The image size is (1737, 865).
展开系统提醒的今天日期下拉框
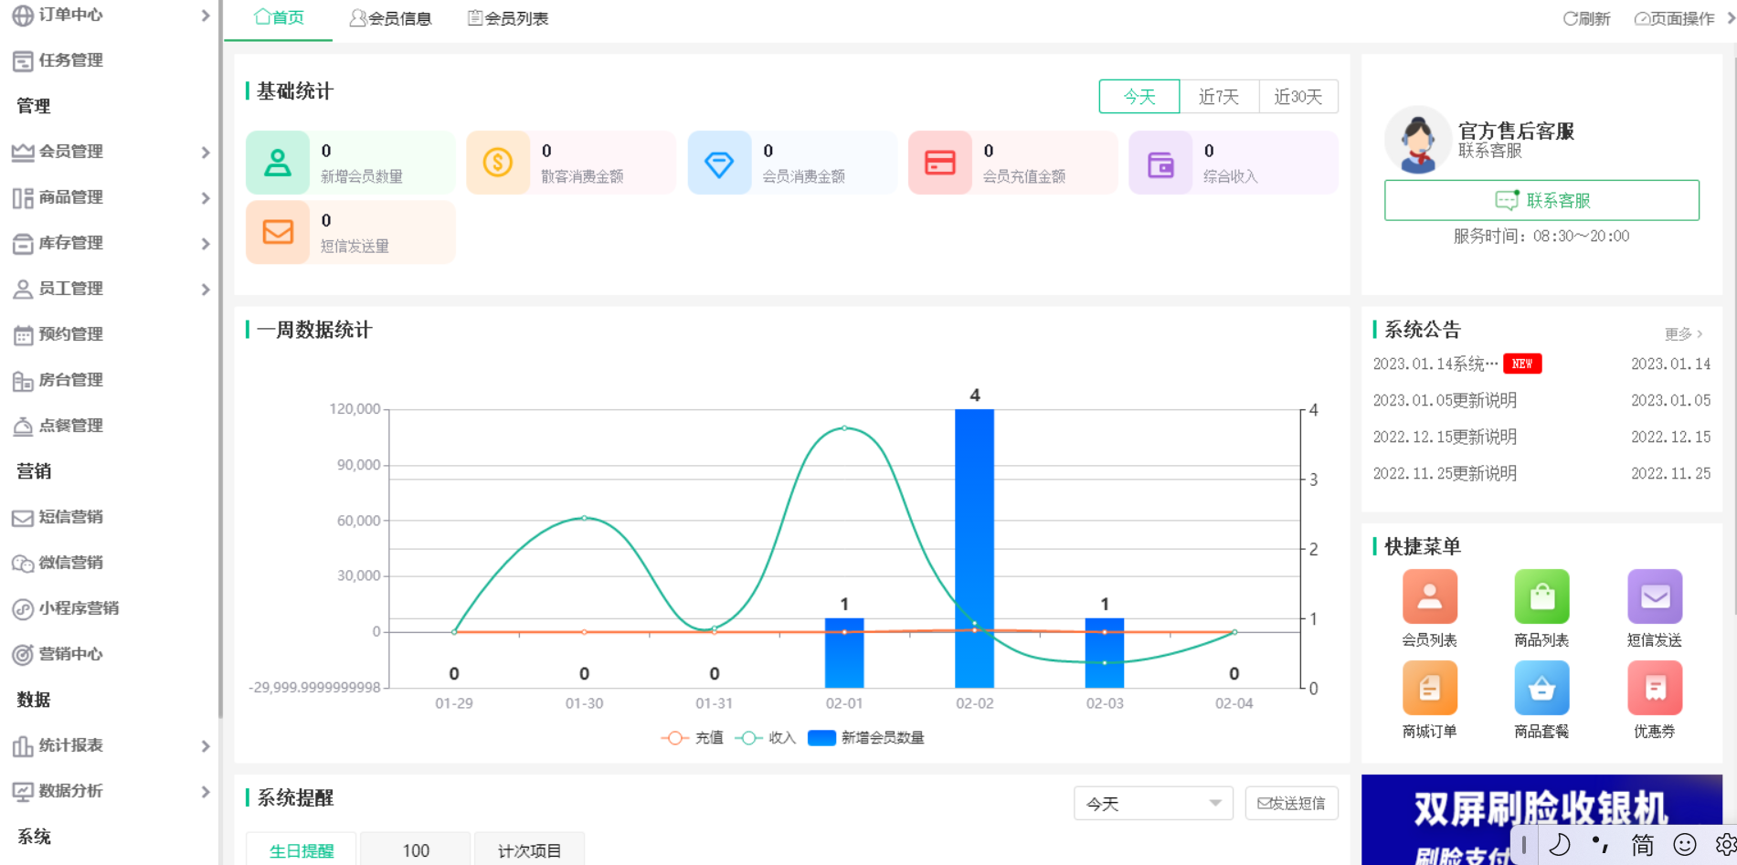1153,803
